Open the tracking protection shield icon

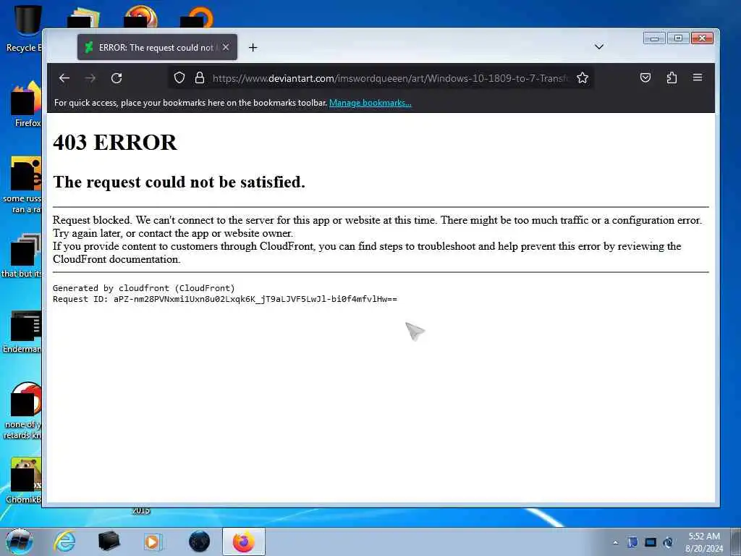[179, 77]
